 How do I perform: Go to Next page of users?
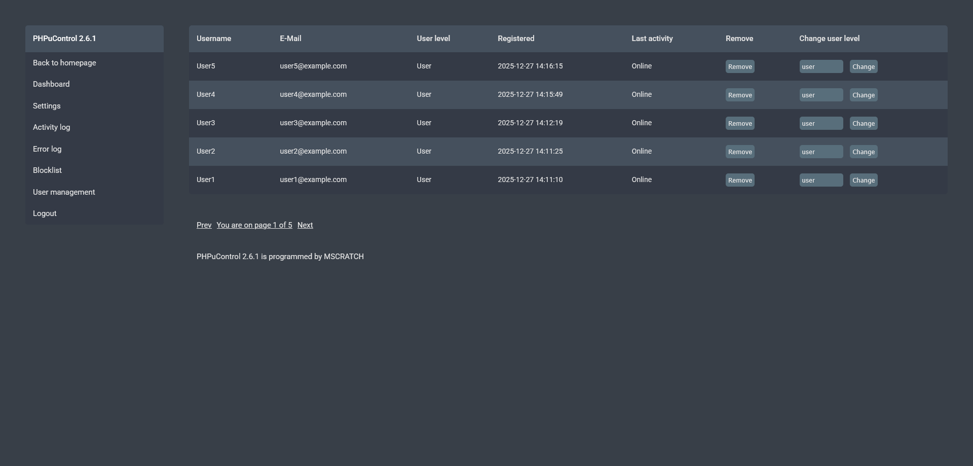point(305,225)
